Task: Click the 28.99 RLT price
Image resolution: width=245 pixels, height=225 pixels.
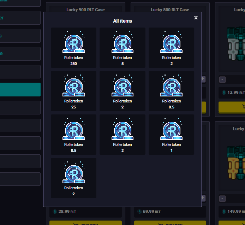Action: [x=67, y=212]
